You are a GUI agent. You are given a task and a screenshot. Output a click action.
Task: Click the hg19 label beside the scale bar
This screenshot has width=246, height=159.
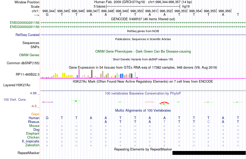click(186, 6)
